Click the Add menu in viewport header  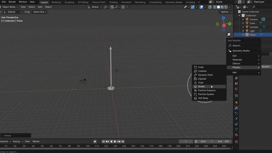40,7
